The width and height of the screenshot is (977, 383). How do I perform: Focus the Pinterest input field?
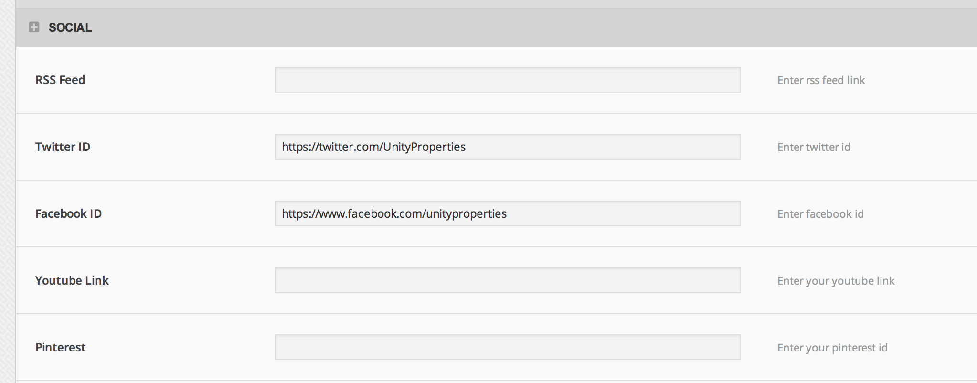508,347
